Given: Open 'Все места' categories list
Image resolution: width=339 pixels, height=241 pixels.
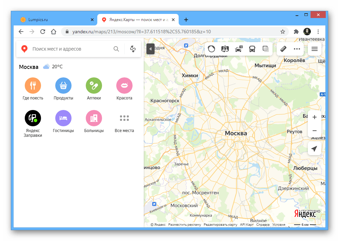Looking at the screenshot, I should click(124, 118).
